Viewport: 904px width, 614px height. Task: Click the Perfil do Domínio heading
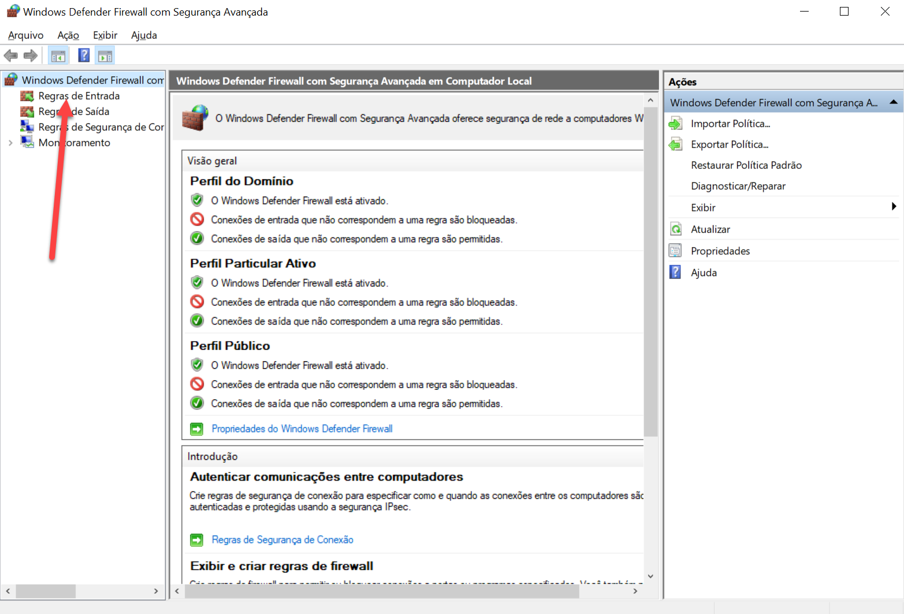[x=241, y=181]
